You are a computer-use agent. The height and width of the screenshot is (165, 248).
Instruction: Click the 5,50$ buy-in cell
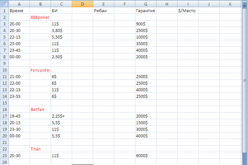[61, 37]
